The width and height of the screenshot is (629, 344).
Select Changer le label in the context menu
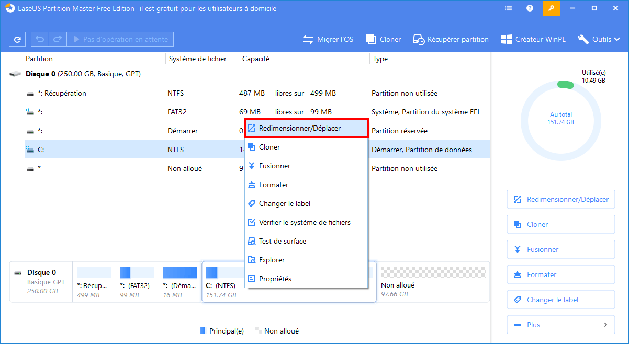click(x=306, y=203)
